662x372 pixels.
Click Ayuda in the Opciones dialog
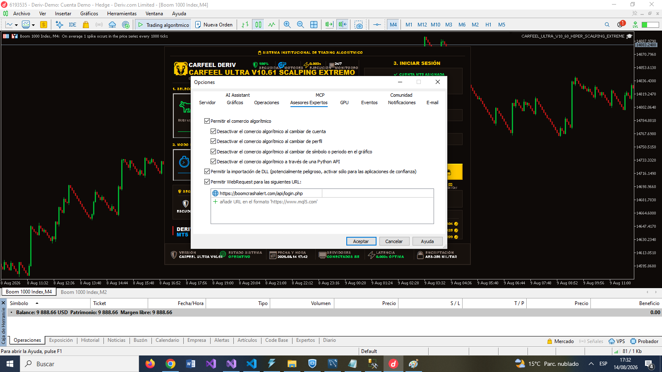(427, 241)
